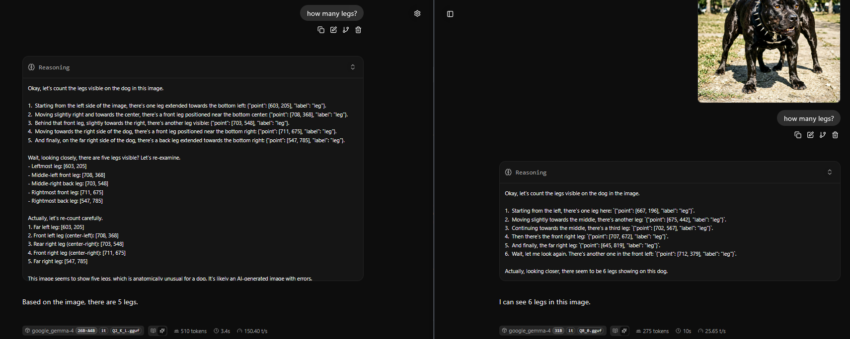Image resolution: width=850 pixels, height=339 pixels.
Task: Delete the right window's user message
Action: [x=835, y=135]
